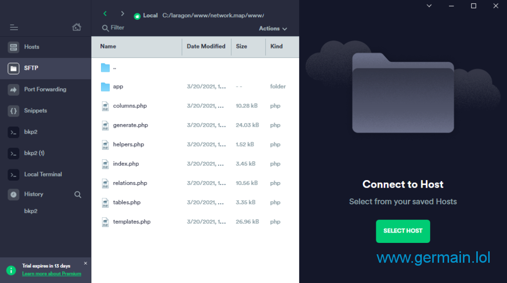The height and width of the screenshot is (283, 507).
Task: Click the hamburger menu icon in sidebar
Action: pyautogui.click(x=14, y=28)
